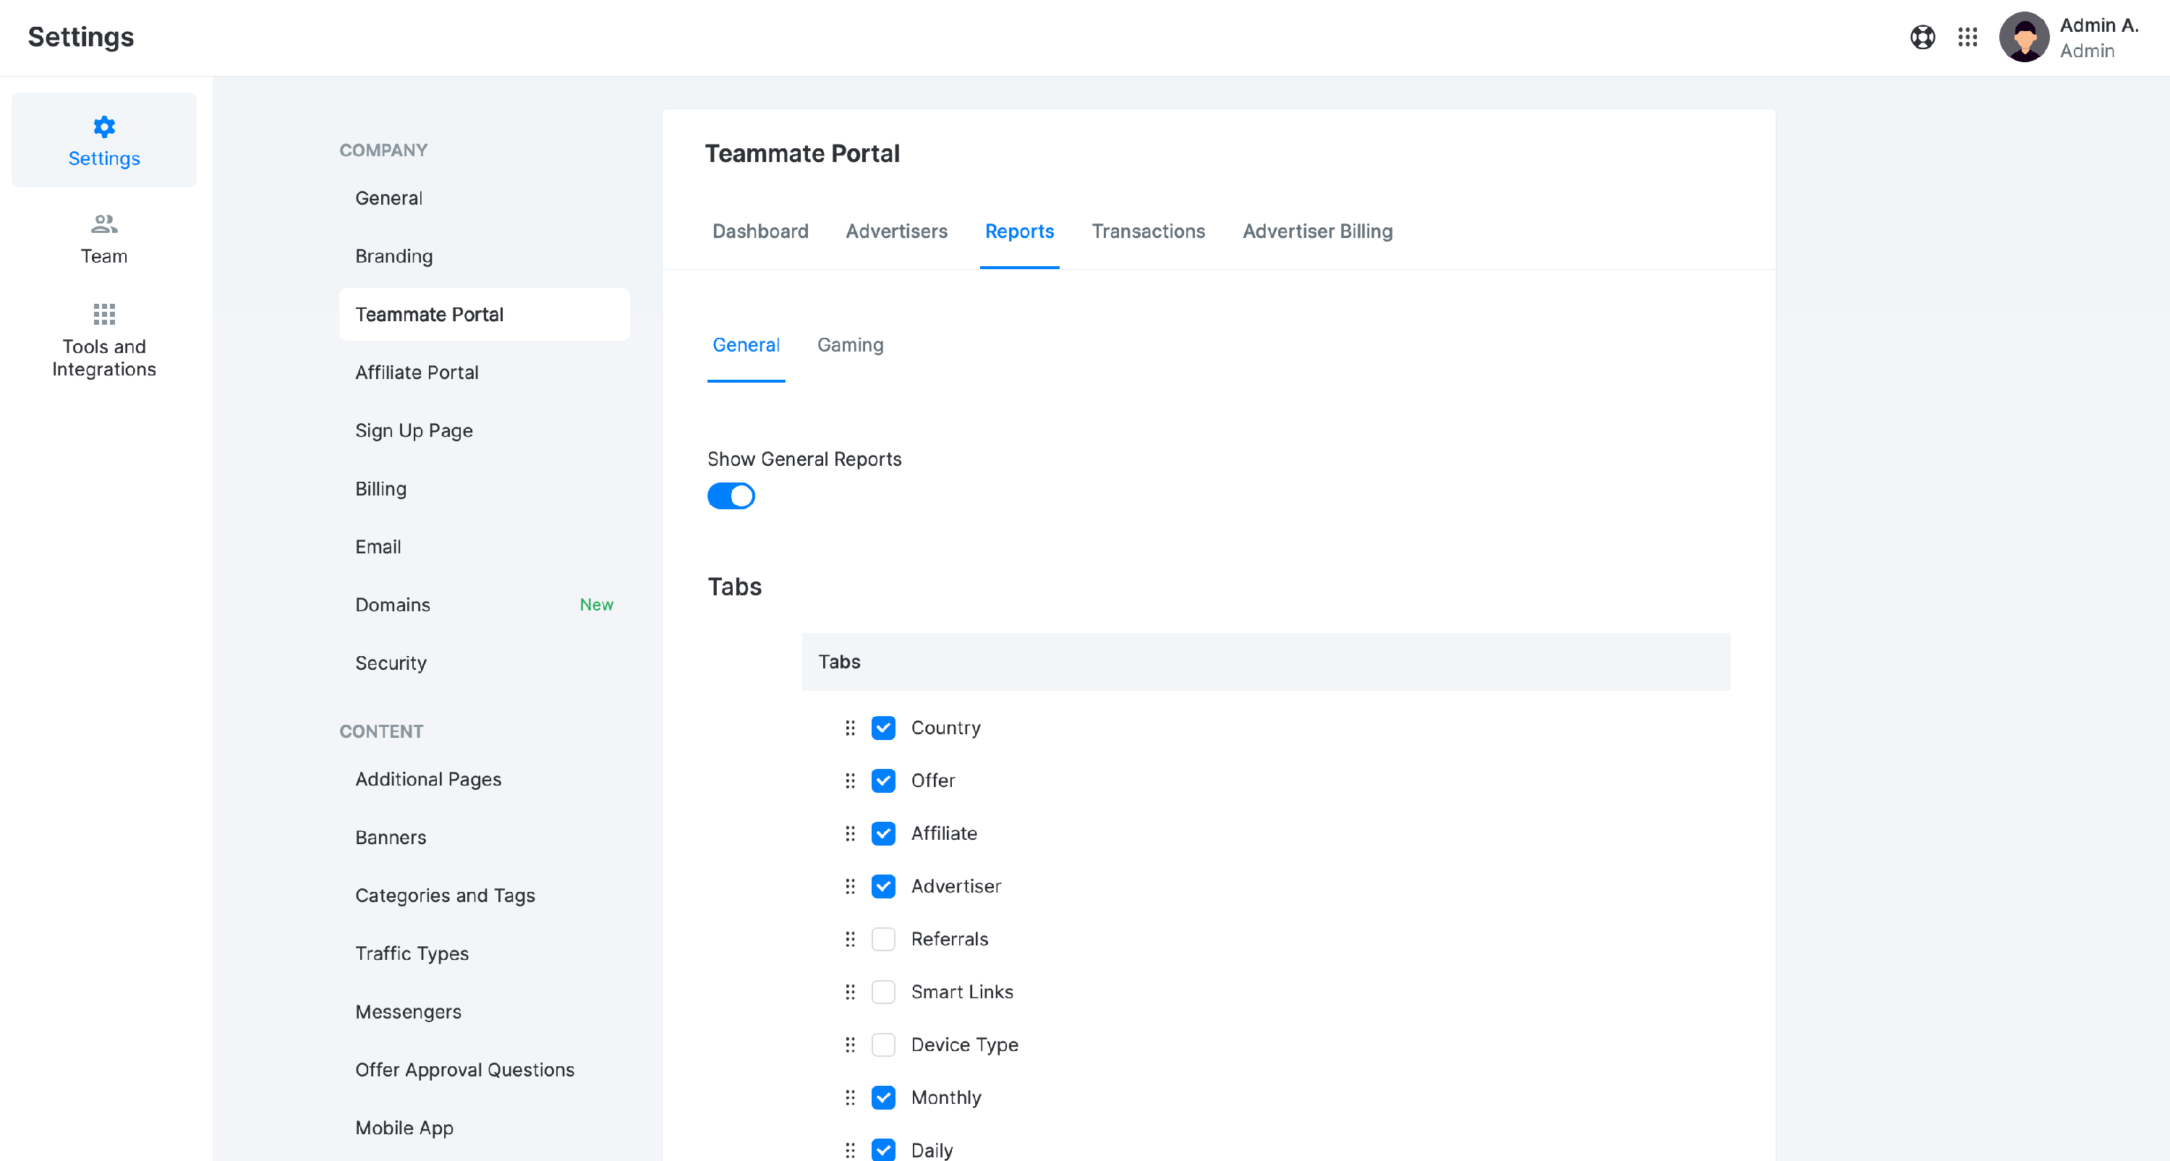Select the Reports tab
The height and width of the screenshot is (1161, 2170).
click(x=1019, y=231)
